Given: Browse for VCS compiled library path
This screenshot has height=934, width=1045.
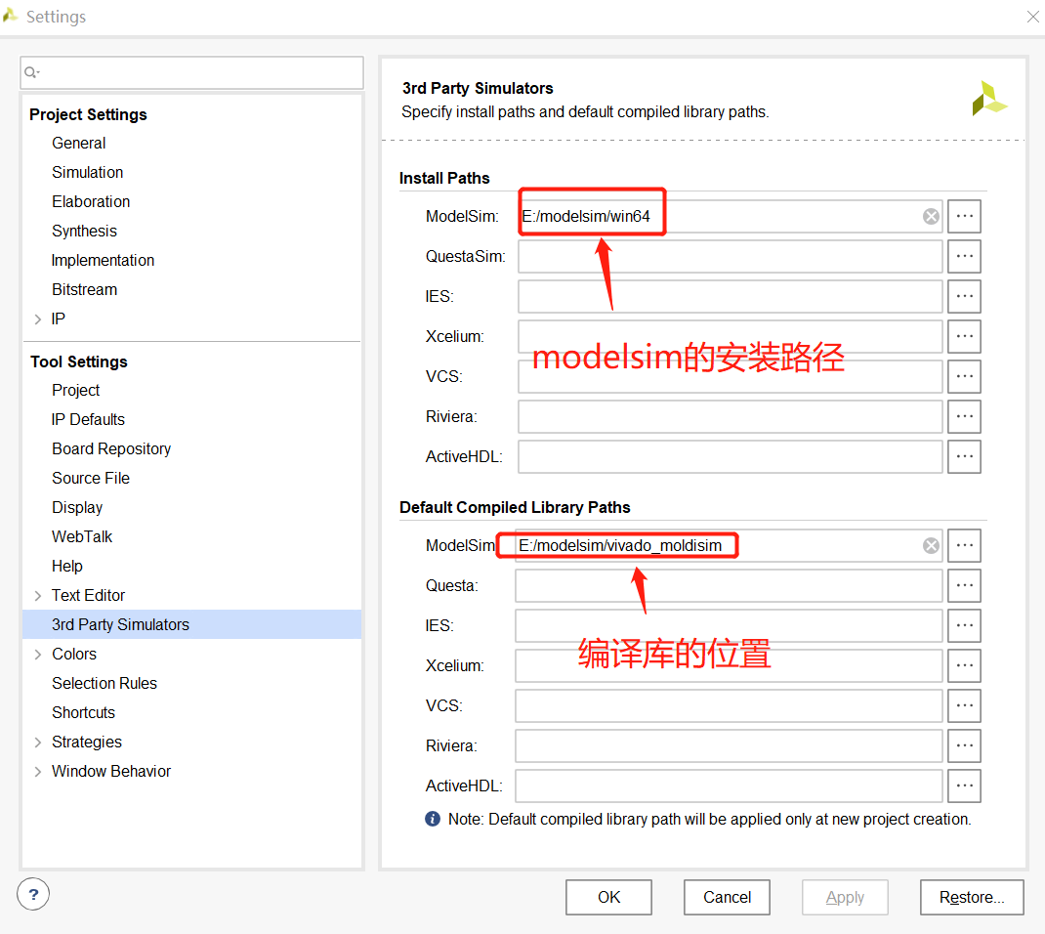Looking at the screenshot, I should (x=964, y=705).
